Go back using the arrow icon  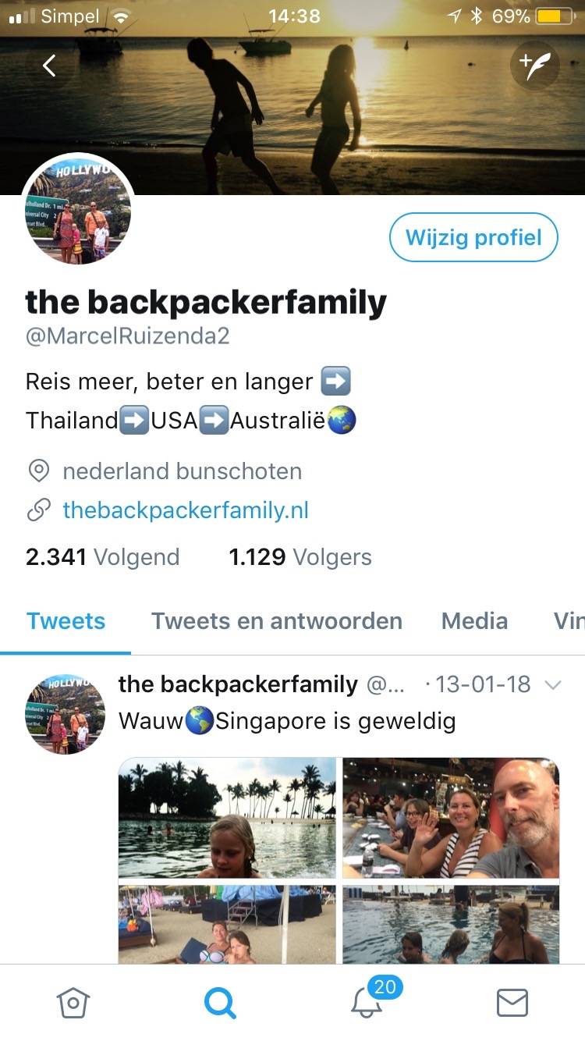(x=49, y=66)
